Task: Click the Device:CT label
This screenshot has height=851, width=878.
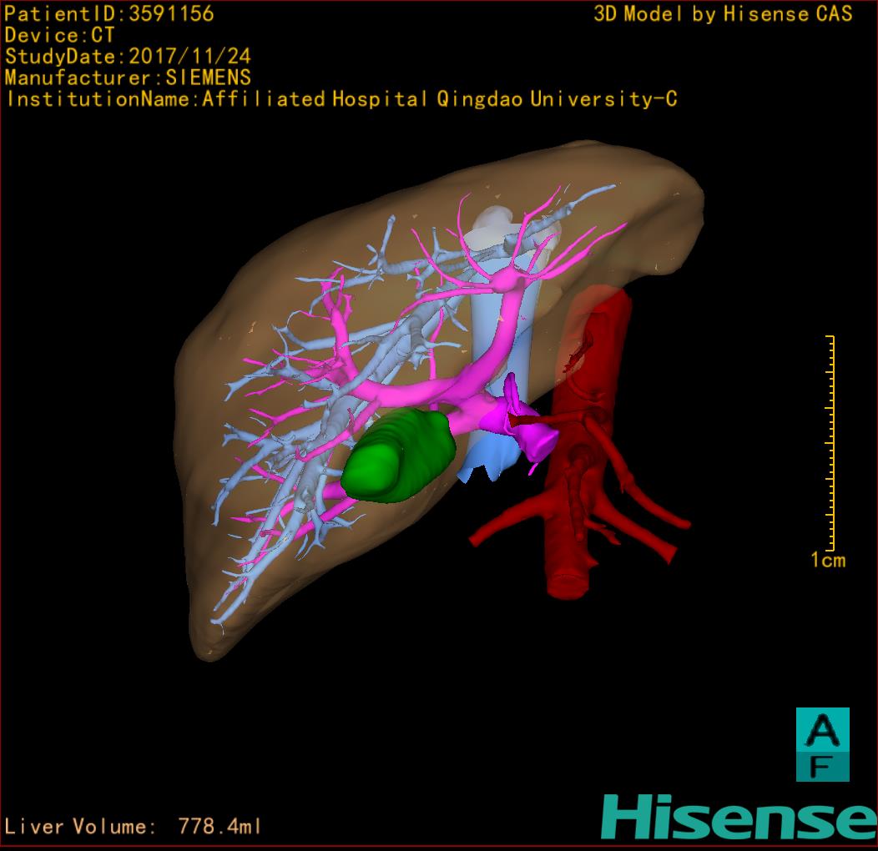Action: coord(59,35)
